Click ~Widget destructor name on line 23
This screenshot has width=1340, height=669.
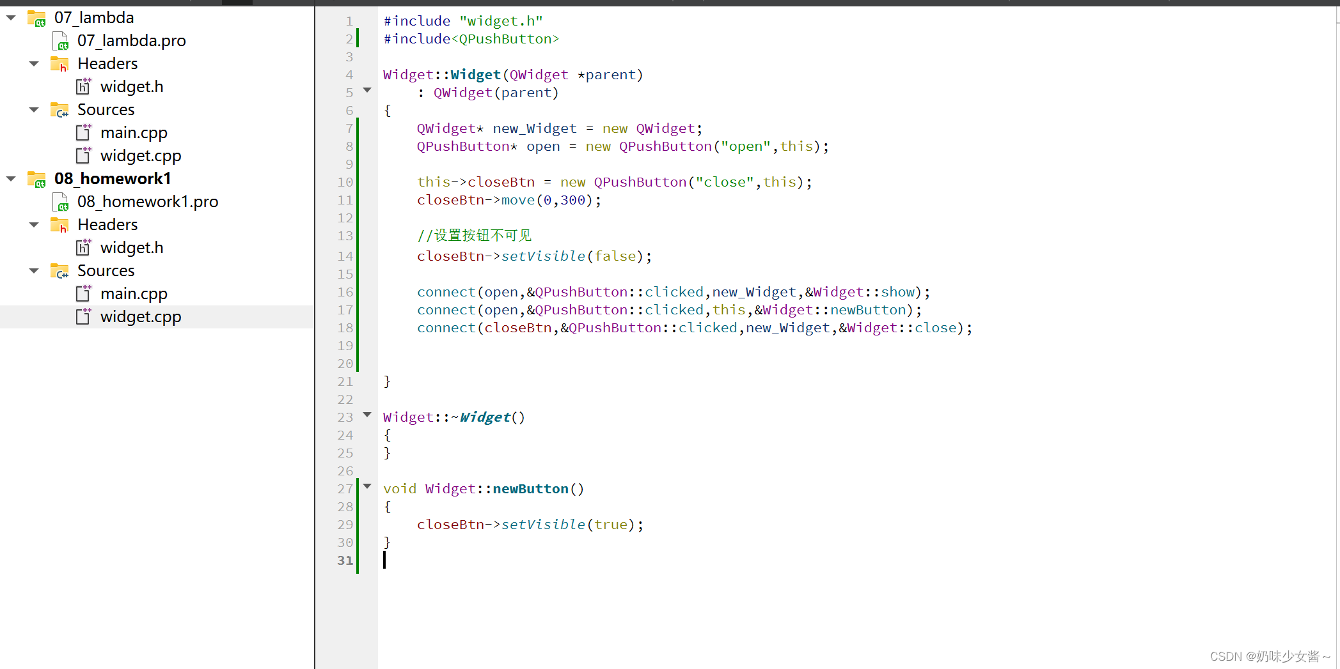coord(480,417)
